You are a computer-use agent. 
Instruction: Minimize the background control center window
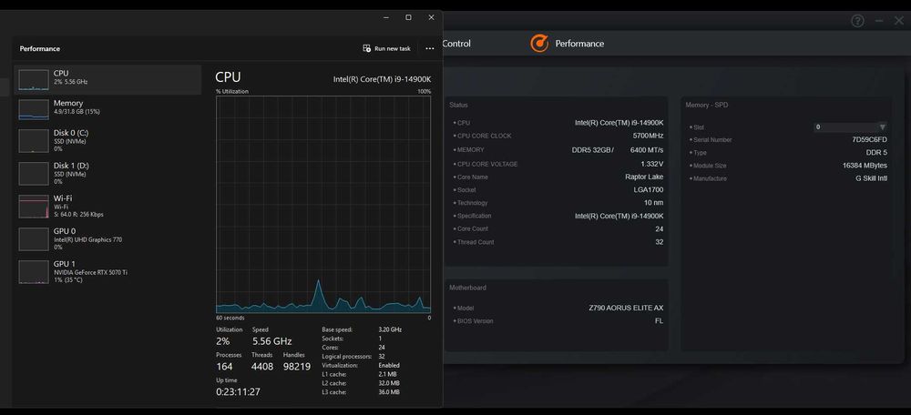tap(879, 21)
